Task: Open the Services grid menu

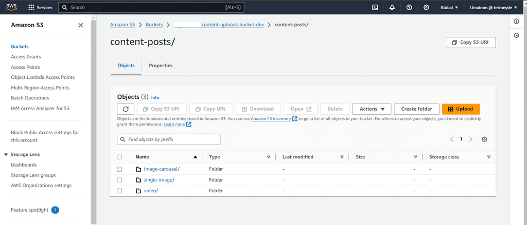Action: [40, 7]
